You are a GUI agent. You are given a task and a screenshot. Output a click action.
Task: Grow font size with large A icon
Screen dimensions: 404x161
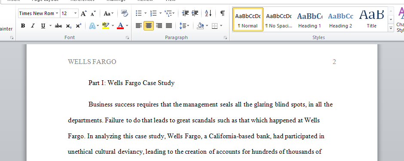pyautogui.click(x=83, y=13)
